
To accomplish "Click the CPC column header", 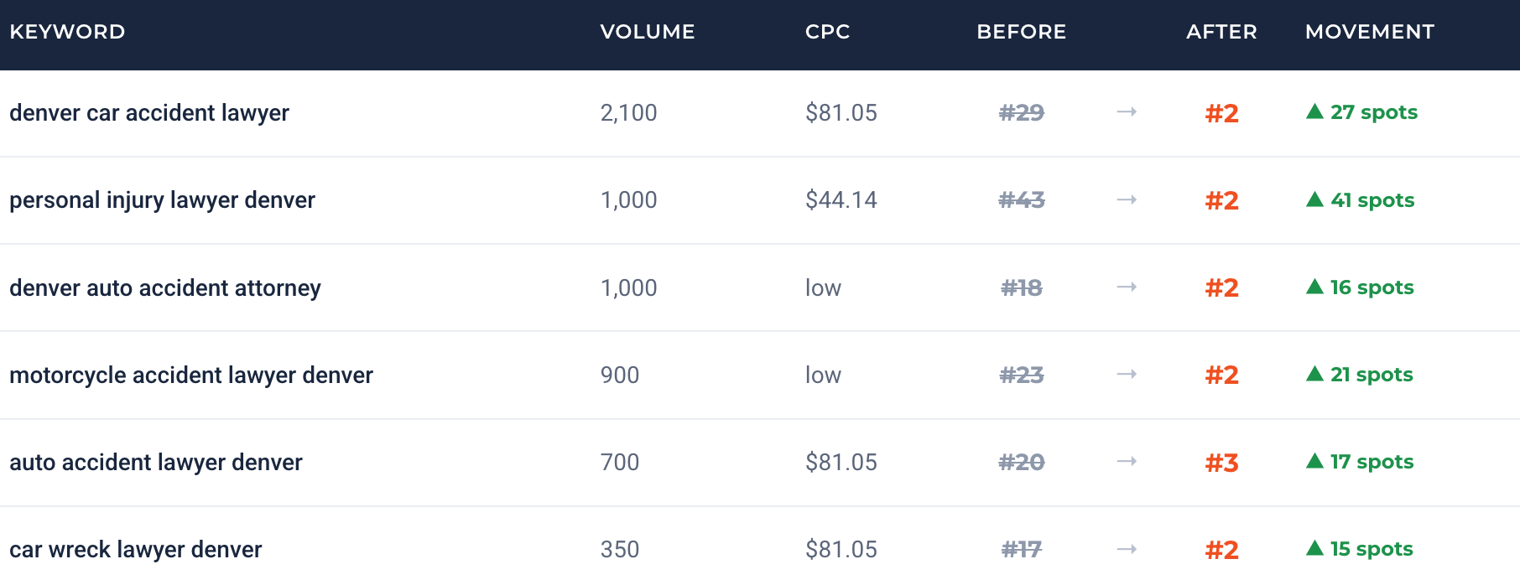I will (x=828, y=32).
